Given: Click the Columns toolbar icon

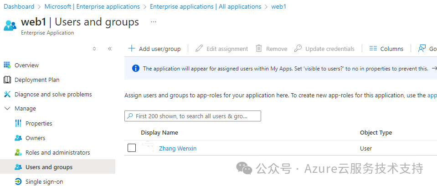Looking at the screenshot, I should pyautogui.click(x=373, y=49).
